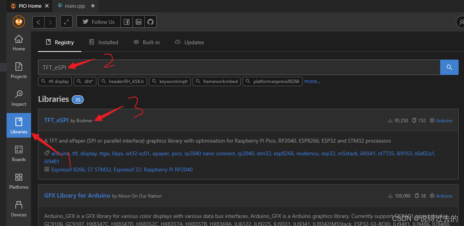Select the Built-in tab
Image resolution: width=464 pixels, height=226 pixels.
(x=147, y=42)
